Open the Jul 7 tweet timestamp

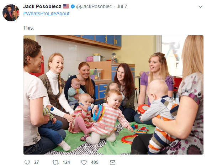point(122,6)
